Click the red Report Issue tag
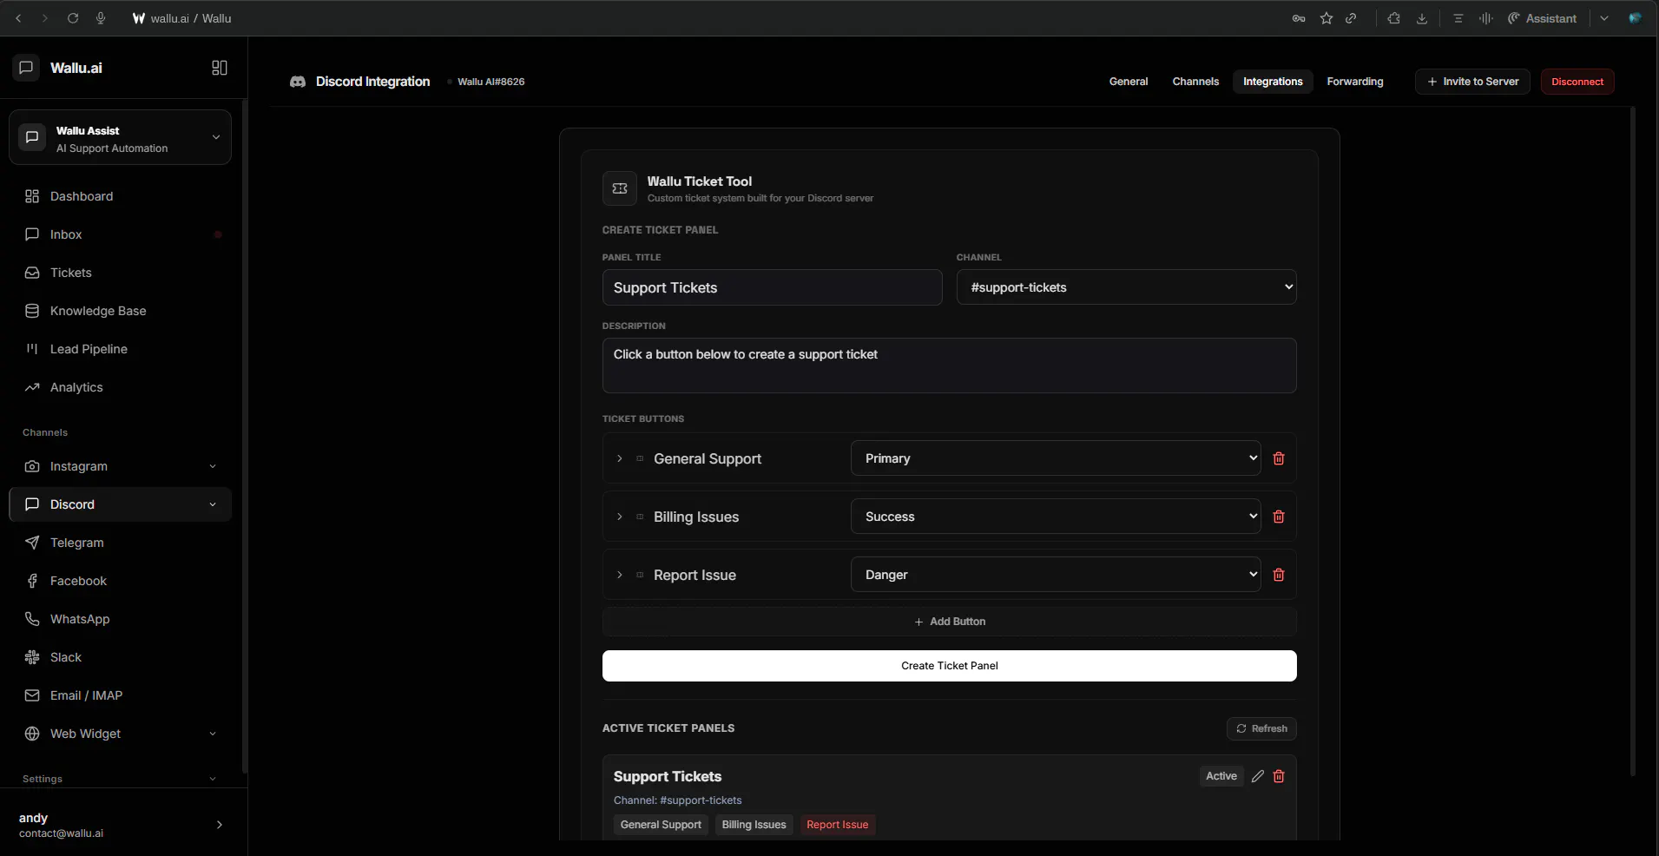 click(837, 825)
